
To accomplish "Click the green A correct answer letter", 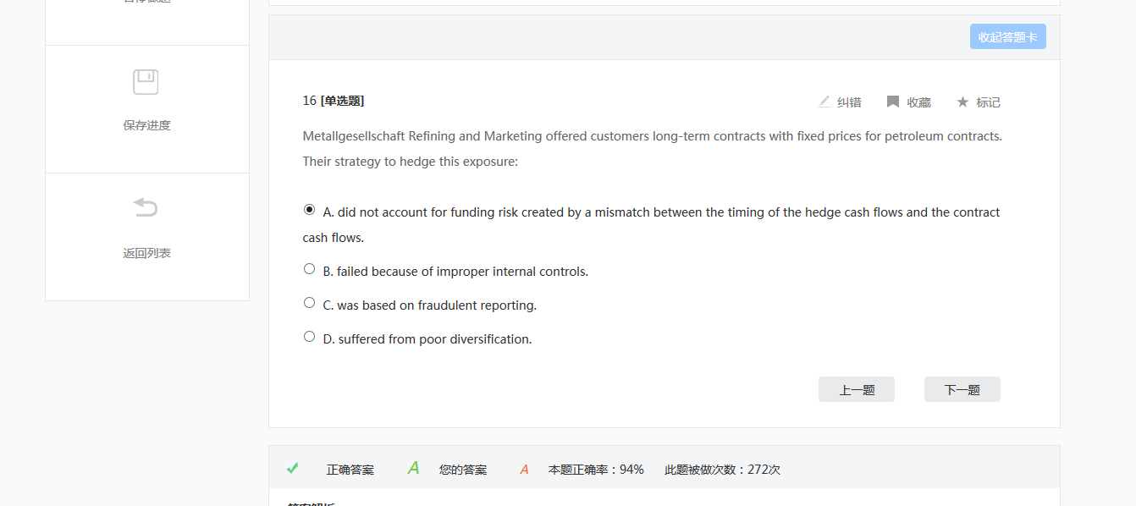I will (414, 468).
